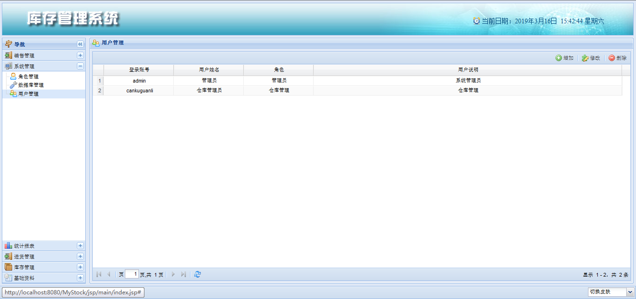Click the clock icon beside current date

(477, 21)
